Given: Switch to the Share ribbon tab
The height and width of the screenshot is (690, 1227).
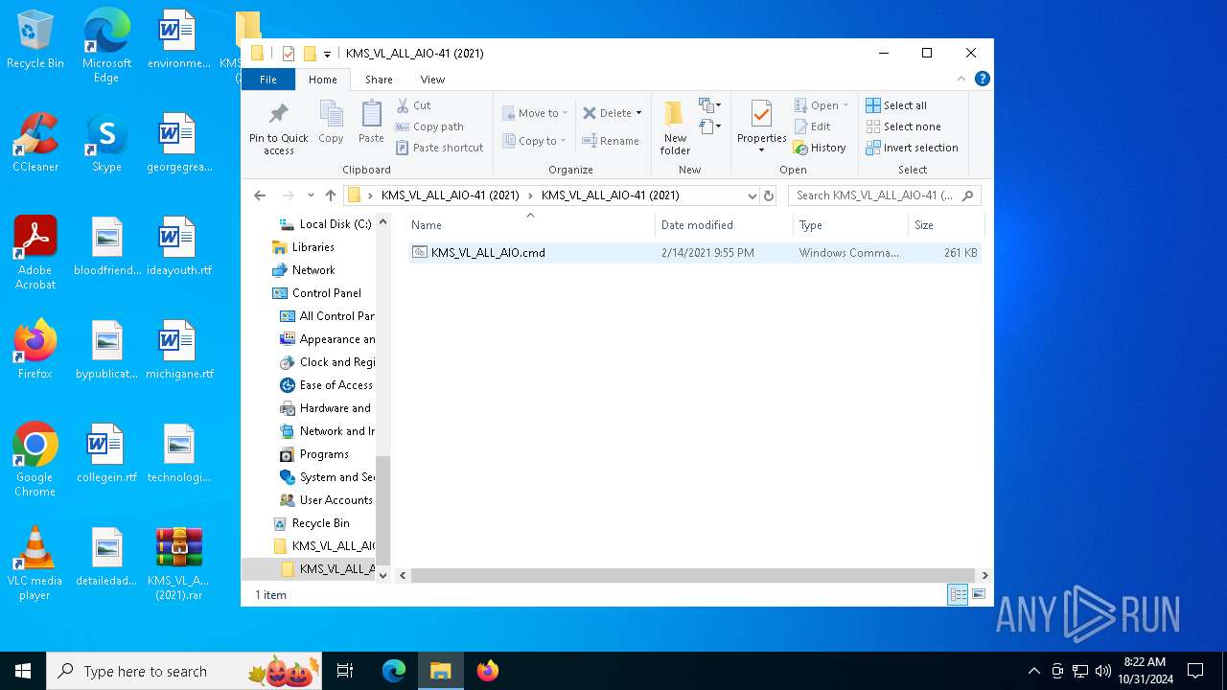Looking at the screenshot, I should (x=379, y=80).
